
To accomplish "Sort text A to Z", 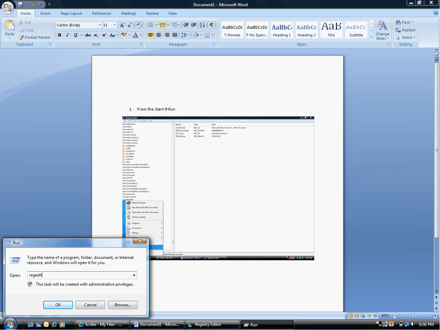I will click(202, 25).
